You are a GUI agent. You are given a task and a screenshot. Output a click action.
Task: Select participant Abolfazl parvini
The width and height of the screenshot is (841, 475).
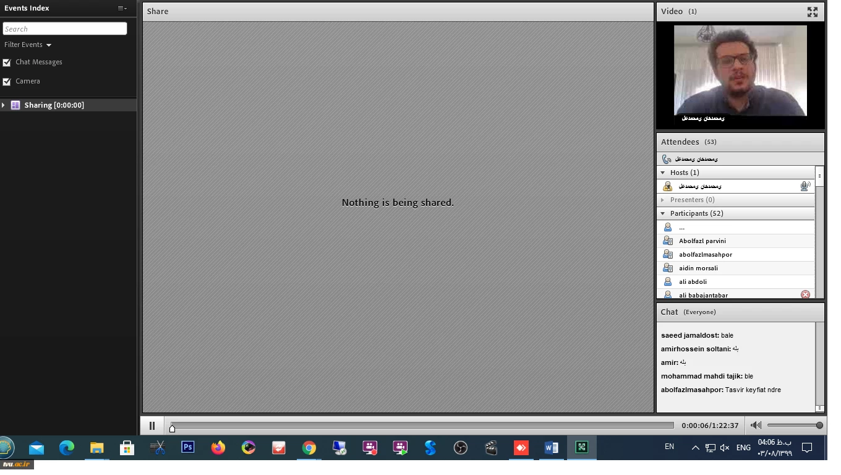point(702,241)
